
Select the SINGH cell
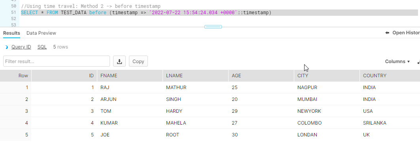195,99
